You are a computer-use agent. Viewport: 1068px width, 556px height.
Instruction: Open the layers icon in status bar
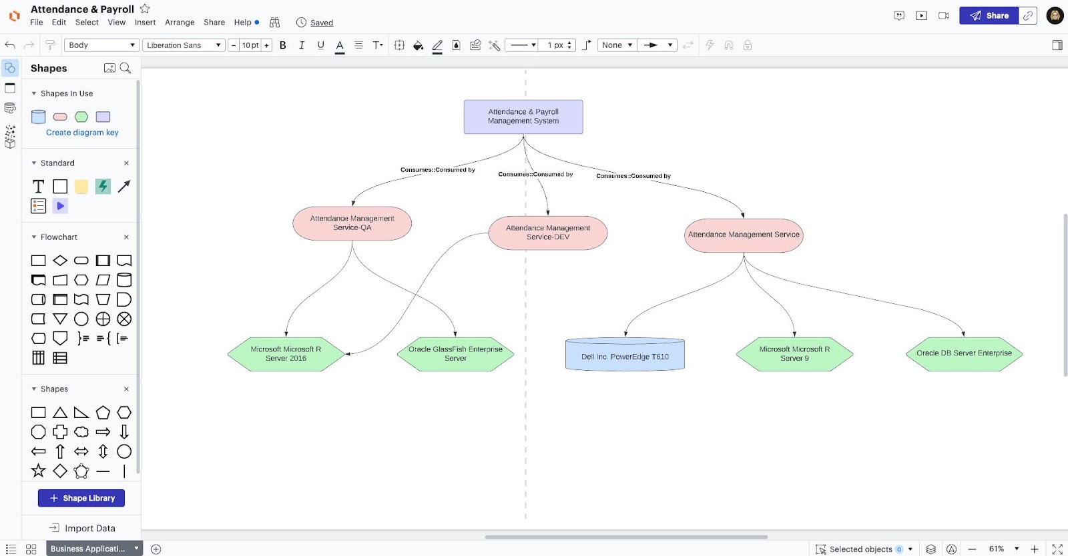pos(930,549)
